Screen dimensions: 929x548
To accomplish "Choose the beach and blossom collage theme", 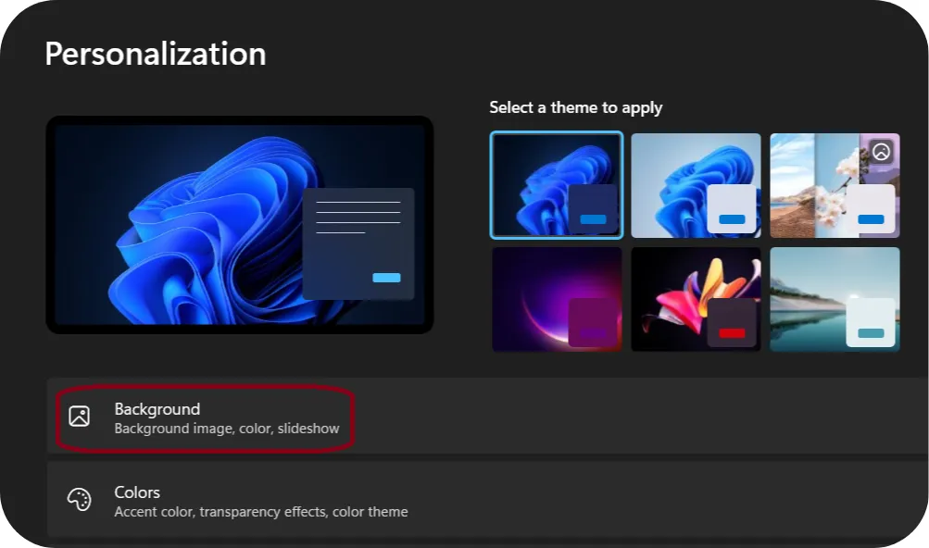I will [x=835, y=185].
